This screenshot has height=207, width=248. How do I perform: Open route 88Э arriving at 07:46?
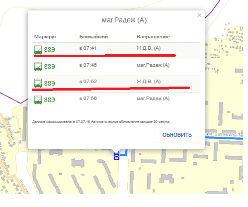pyautogui.click(x=49, y=67)
